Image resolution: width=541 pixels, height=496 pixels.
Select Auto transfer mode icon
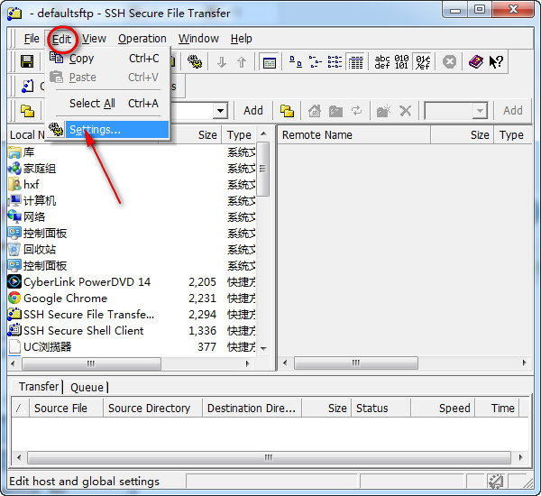coord(424,62)
